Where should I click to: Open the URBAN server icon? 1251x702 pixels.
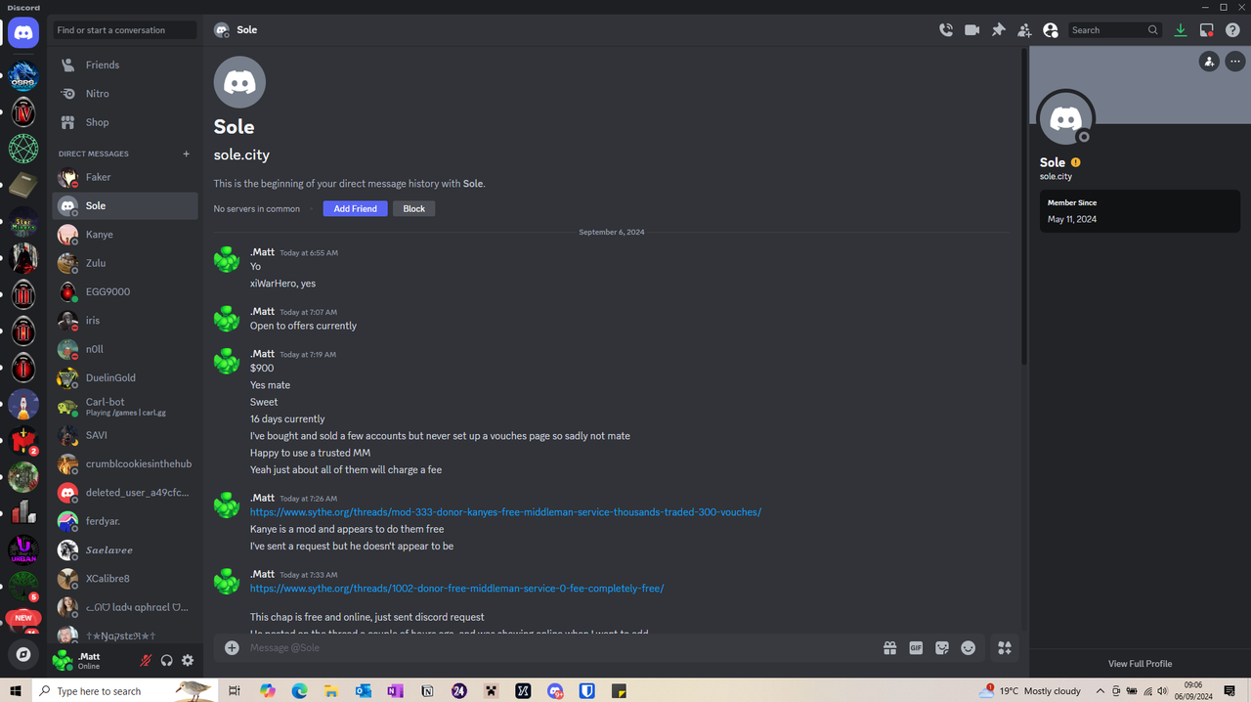click(x=23, y=550)
